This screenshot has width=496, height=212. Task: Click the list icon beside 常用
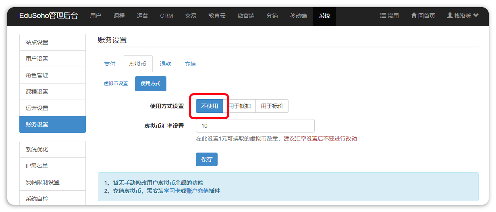(x=383, y=16)
